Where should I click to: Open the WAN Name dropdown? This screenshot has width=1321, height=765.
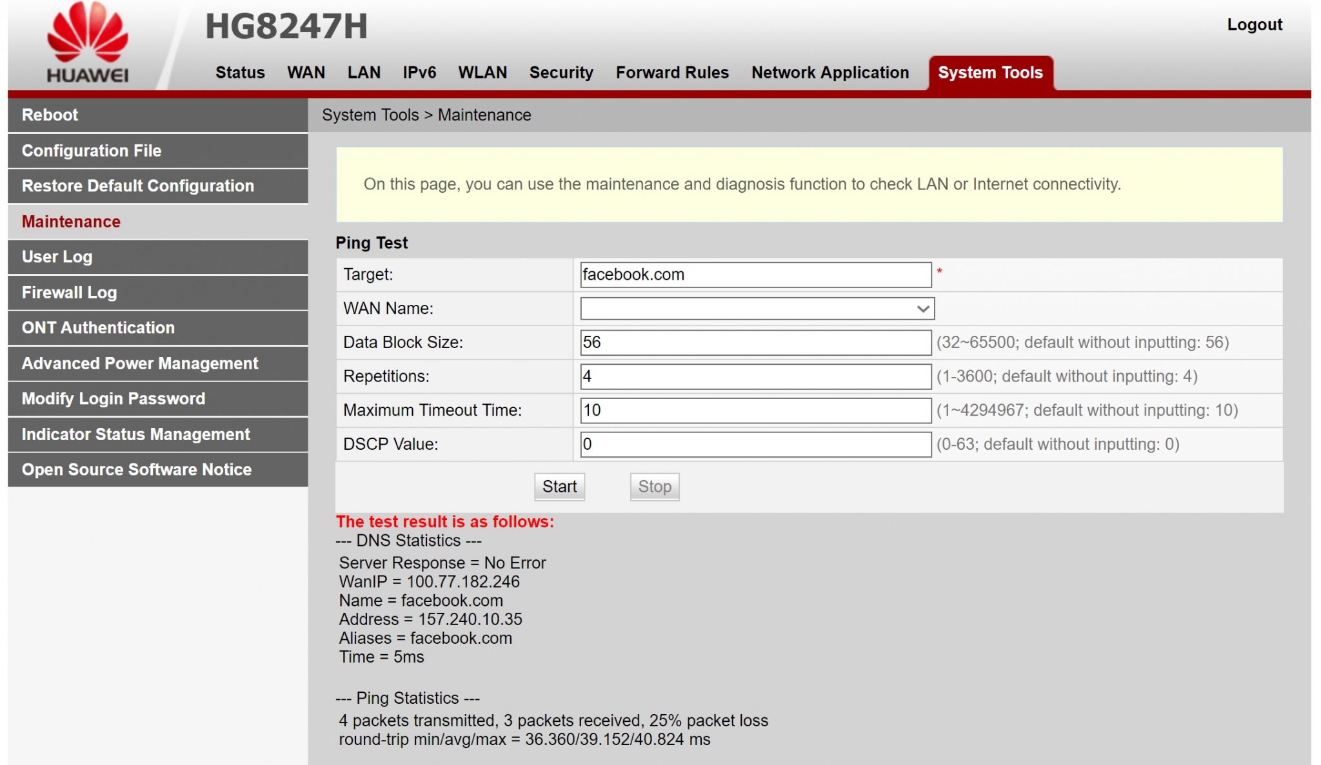[x=757, y=309]
